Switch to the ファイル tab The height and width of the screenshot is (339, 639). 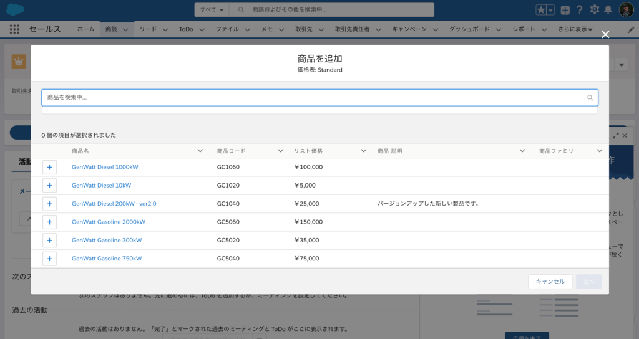[x=227, y=29]
